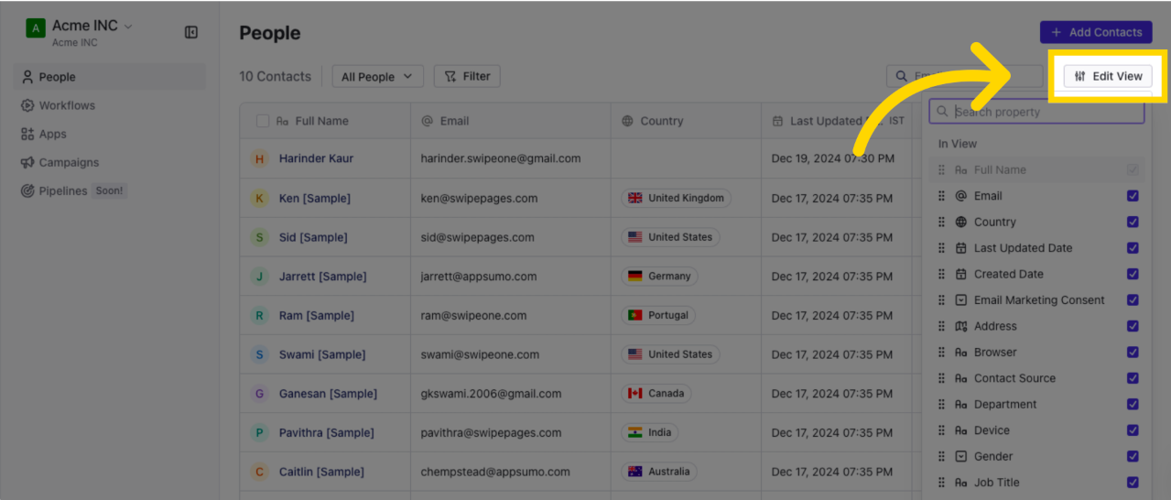
Task: Uncheck the Gender property checkbox
Action: (x=1133, y=456)
